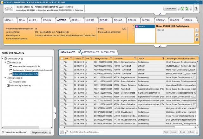
Task: Click the file tree's horizontal scrollbar
Action: click(21, 128)
